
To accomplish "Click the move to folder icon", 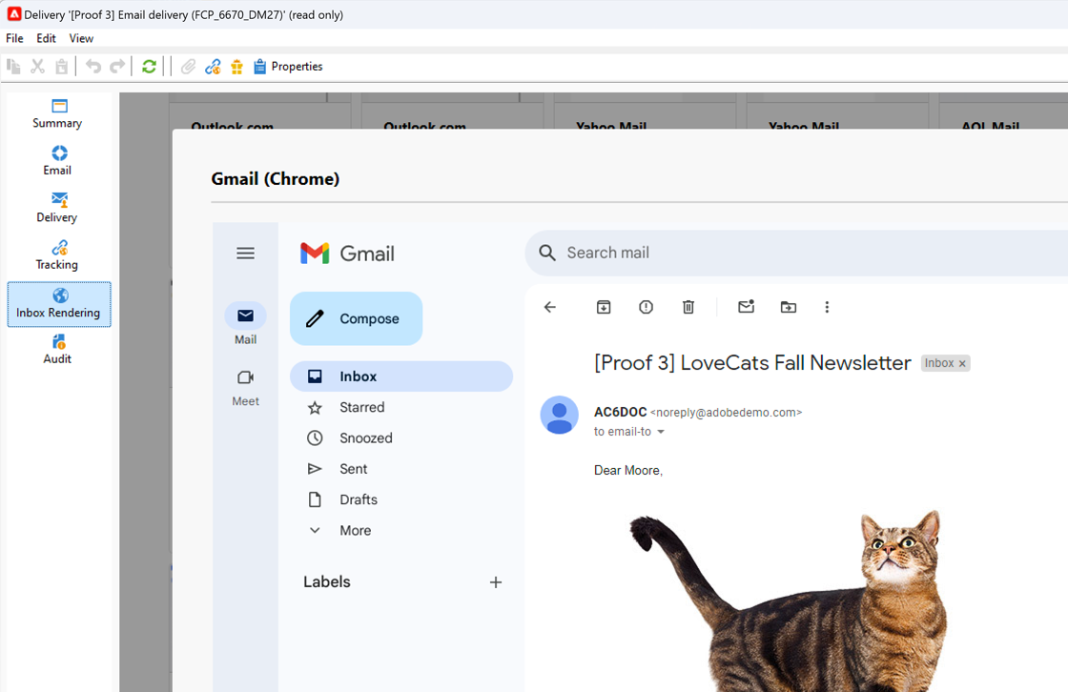I will click(788, 307).
